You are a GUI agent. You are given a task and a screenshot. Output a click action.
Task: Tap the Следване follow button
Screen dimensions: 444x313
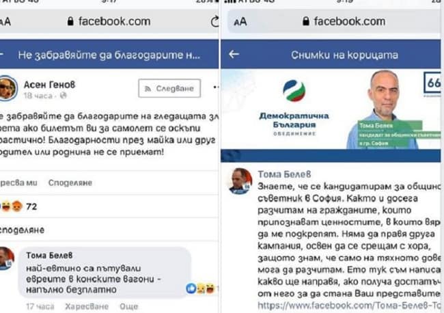pos(169,88)
